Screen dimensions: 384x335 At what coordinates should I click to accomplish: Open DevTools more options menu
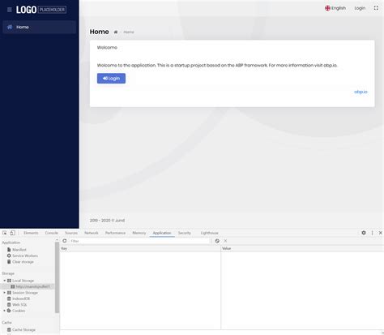coord(372,233)
